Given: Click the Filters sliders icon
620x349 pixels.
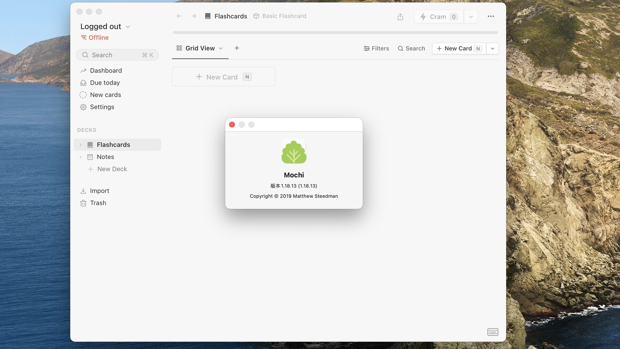Looking at the screenshot, I should 367,48.
